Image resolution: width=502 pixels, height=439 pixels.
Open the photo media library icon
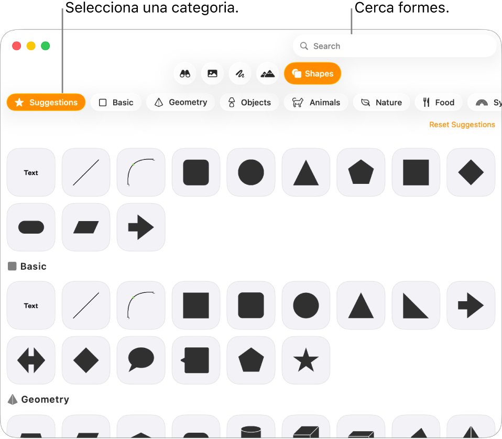pyautogui.click(x=212, y=73)
